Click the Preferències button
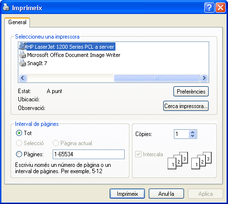This screenshot has width=228, height=204. (x=191, y=92)
